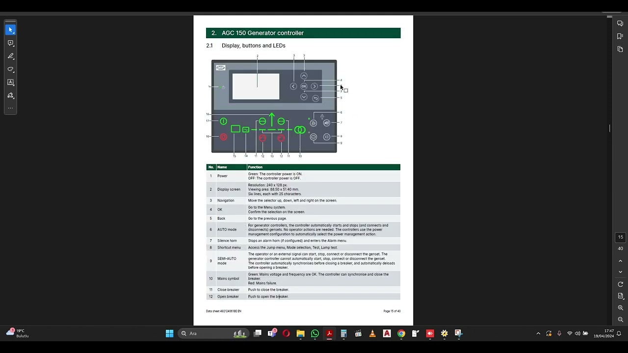The width and height of the screenshot is (628, 353).
Task: Open Google Chrome from taskbar
Action: coord(401,333)
